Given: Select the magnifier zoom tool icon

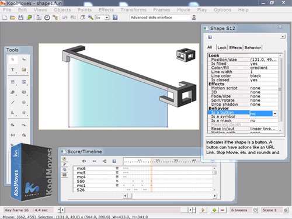Looking at the screenshot, I should 91,18.
